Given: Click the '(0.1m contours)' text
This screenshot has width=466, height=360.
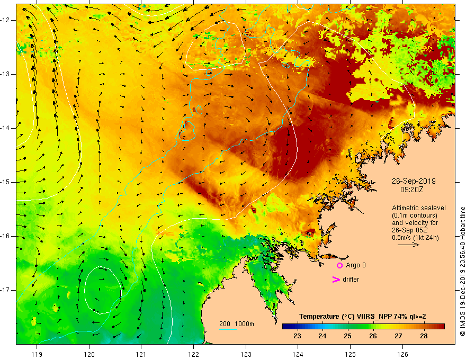Looking at the screenshot, I should (415, 215).
